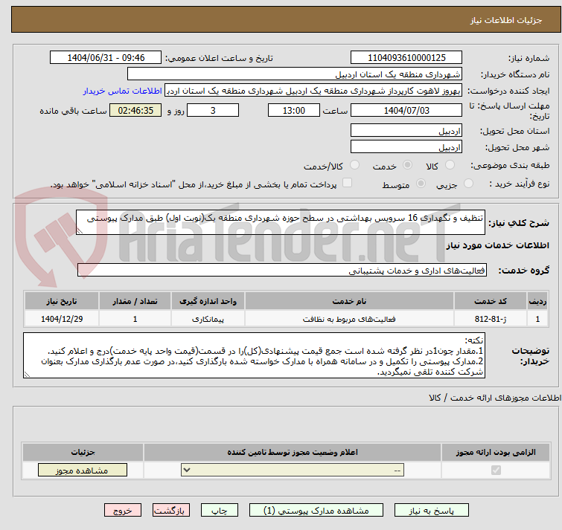Click the اطلاعات خدمات مورد نیاز heading
This screenshot has height=530, width=562.
(497, 245)
